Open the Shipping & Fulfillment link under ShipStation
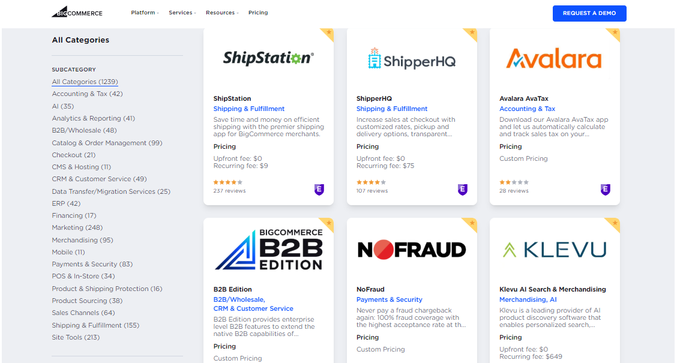This screenshot has width=677, height=363. [248, 109]
